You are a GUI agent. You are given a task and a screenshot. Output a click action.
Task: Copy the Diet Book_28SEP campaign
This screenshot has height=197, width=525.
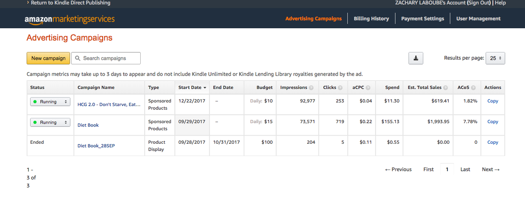[x=493, y=143]
